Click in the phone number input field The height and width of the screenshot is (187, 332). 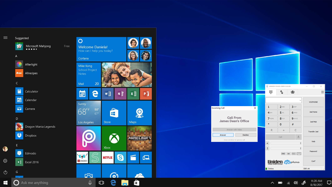tap(282, 100)
